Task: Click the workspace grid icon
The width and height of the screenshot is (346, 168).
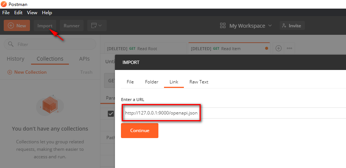Action: (x=223, y=25)
